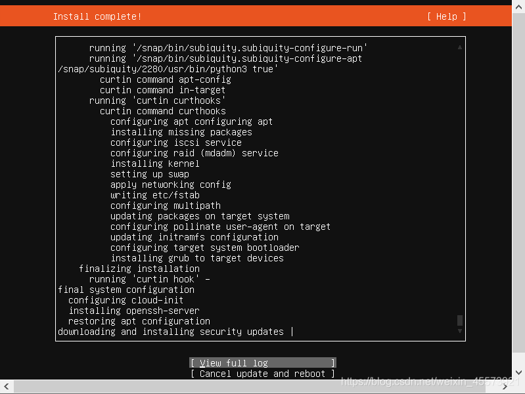
Task: Click the 'subiquity-configure-apt' running line
Action: coord(225,58)
